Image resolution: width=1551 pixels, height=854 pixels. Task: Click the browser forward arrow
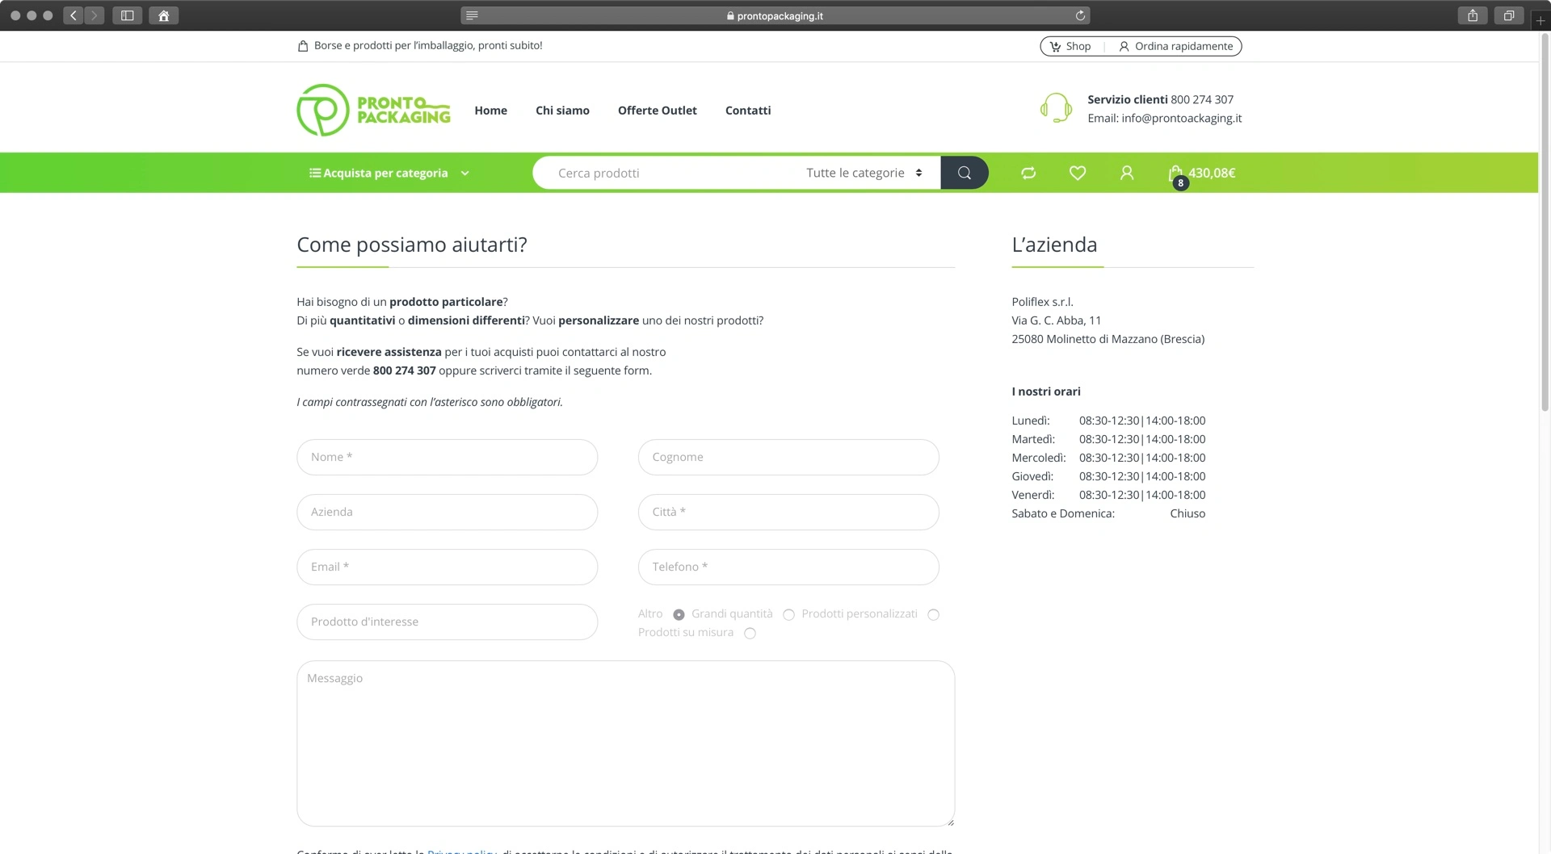pyautogui.click(x=95, y=15)
